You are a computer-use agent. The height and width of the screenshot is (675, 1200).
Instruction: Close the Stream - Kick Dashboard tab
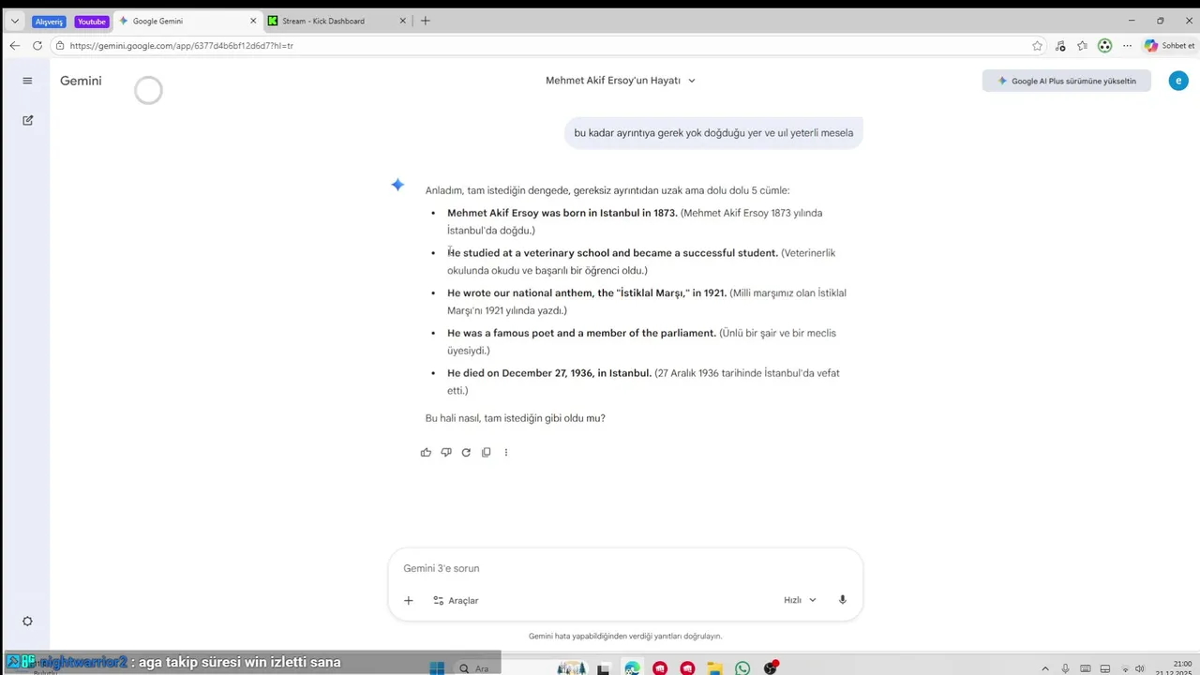click(x=403, y=21)
